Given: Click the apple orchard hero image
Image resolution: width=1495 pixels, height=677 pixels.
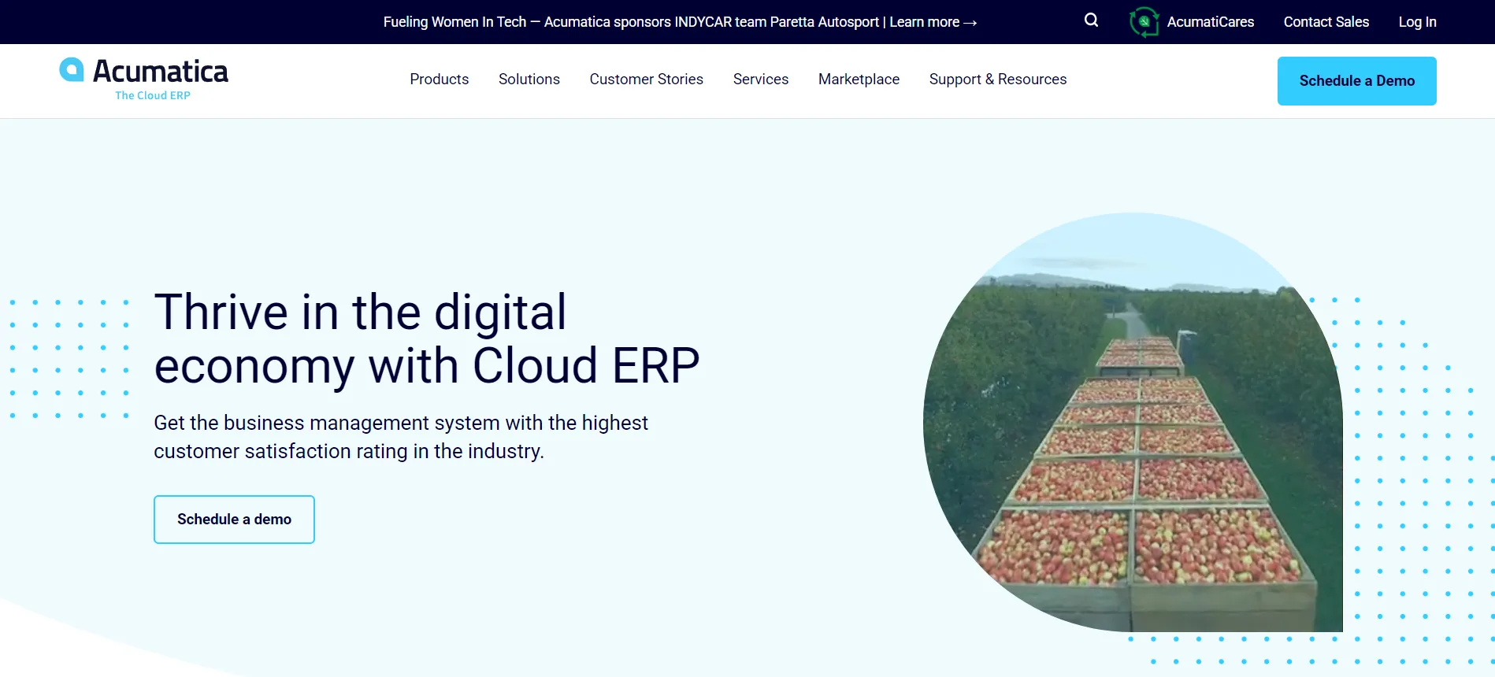Looking at the screenshot, I should point(1133,422).
